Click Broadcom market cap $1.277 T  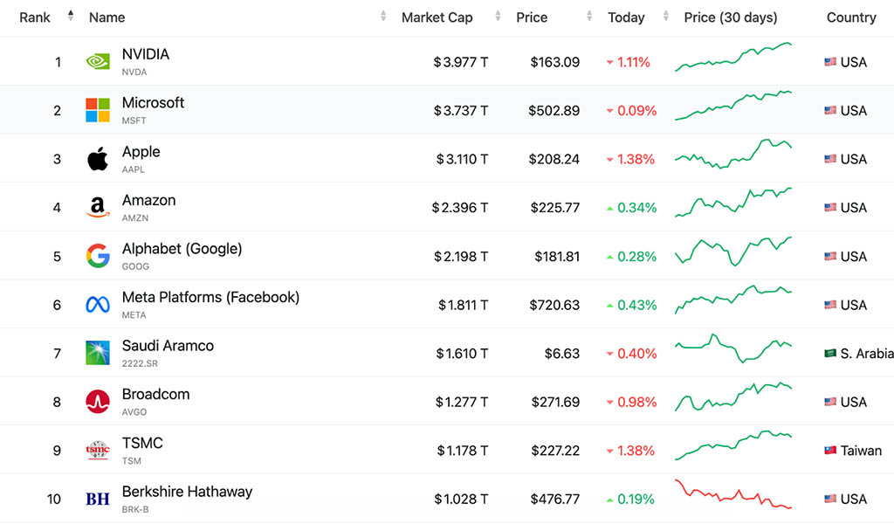(462, 402)
